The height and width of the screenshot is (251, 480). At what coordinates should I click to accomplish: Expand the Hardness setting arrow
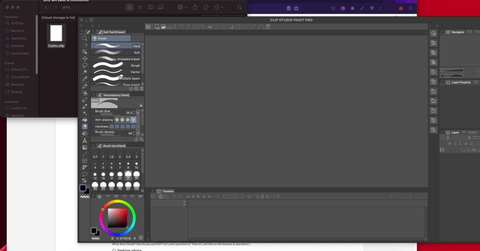[x=138, y=126]
